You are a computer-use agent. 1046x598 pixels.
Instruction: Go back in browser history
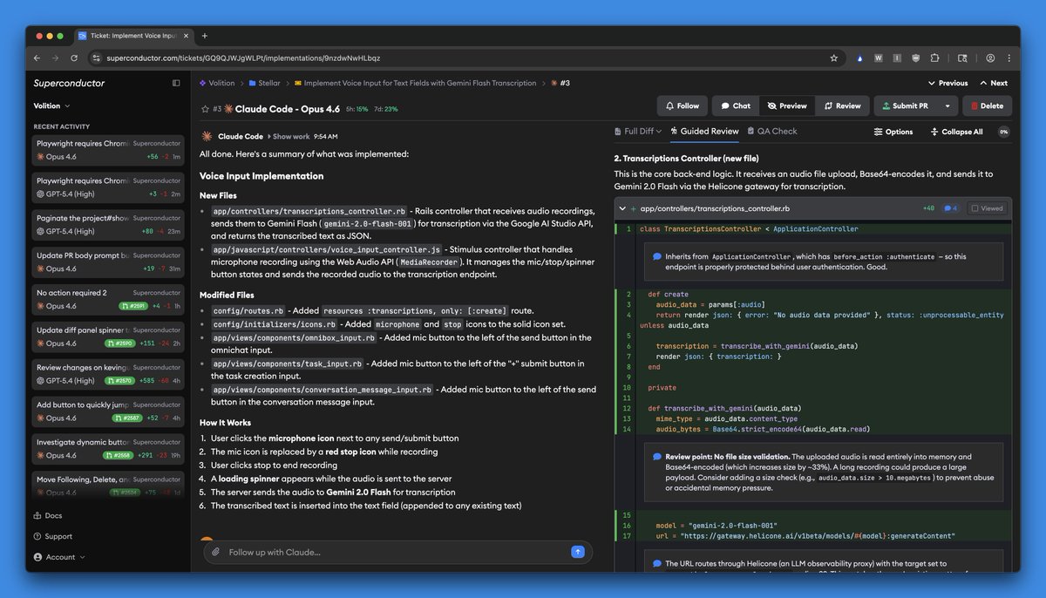coord(37,58)
